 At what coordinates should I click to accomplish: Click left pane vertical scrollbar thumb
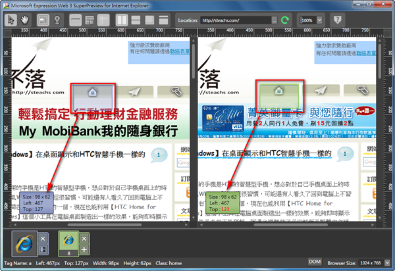tap(193, 61)
